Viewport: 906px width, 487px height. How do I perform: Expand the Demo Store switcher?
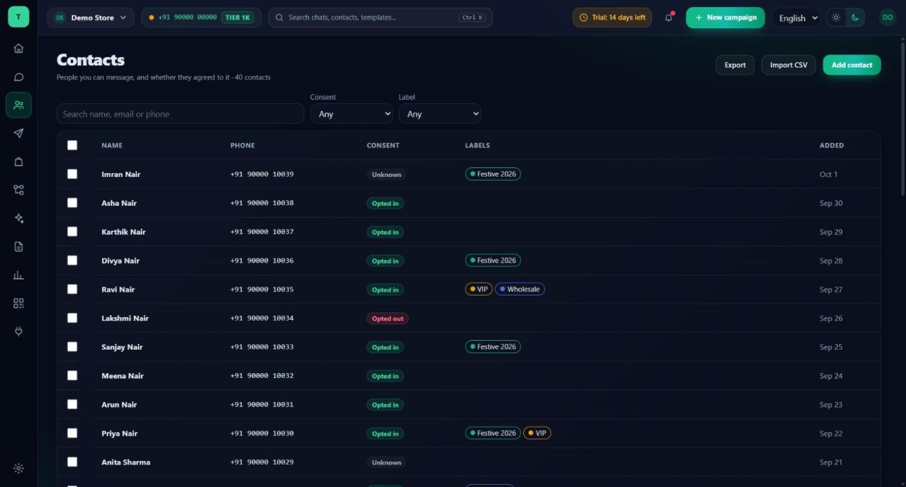point(91,17)
